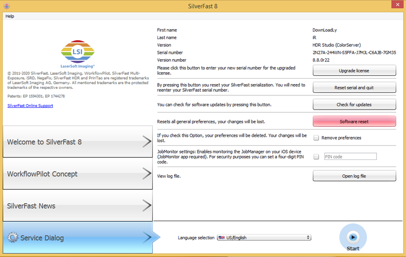
Task: Click the Start play icon
Action: (x=352, y=237)
